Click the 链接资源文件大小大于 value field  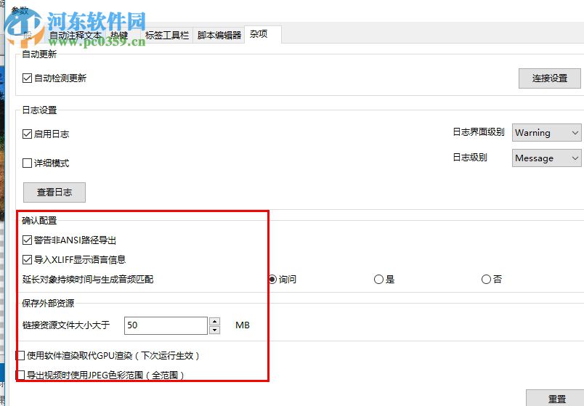pyautogui.click(x=166, y=325)
